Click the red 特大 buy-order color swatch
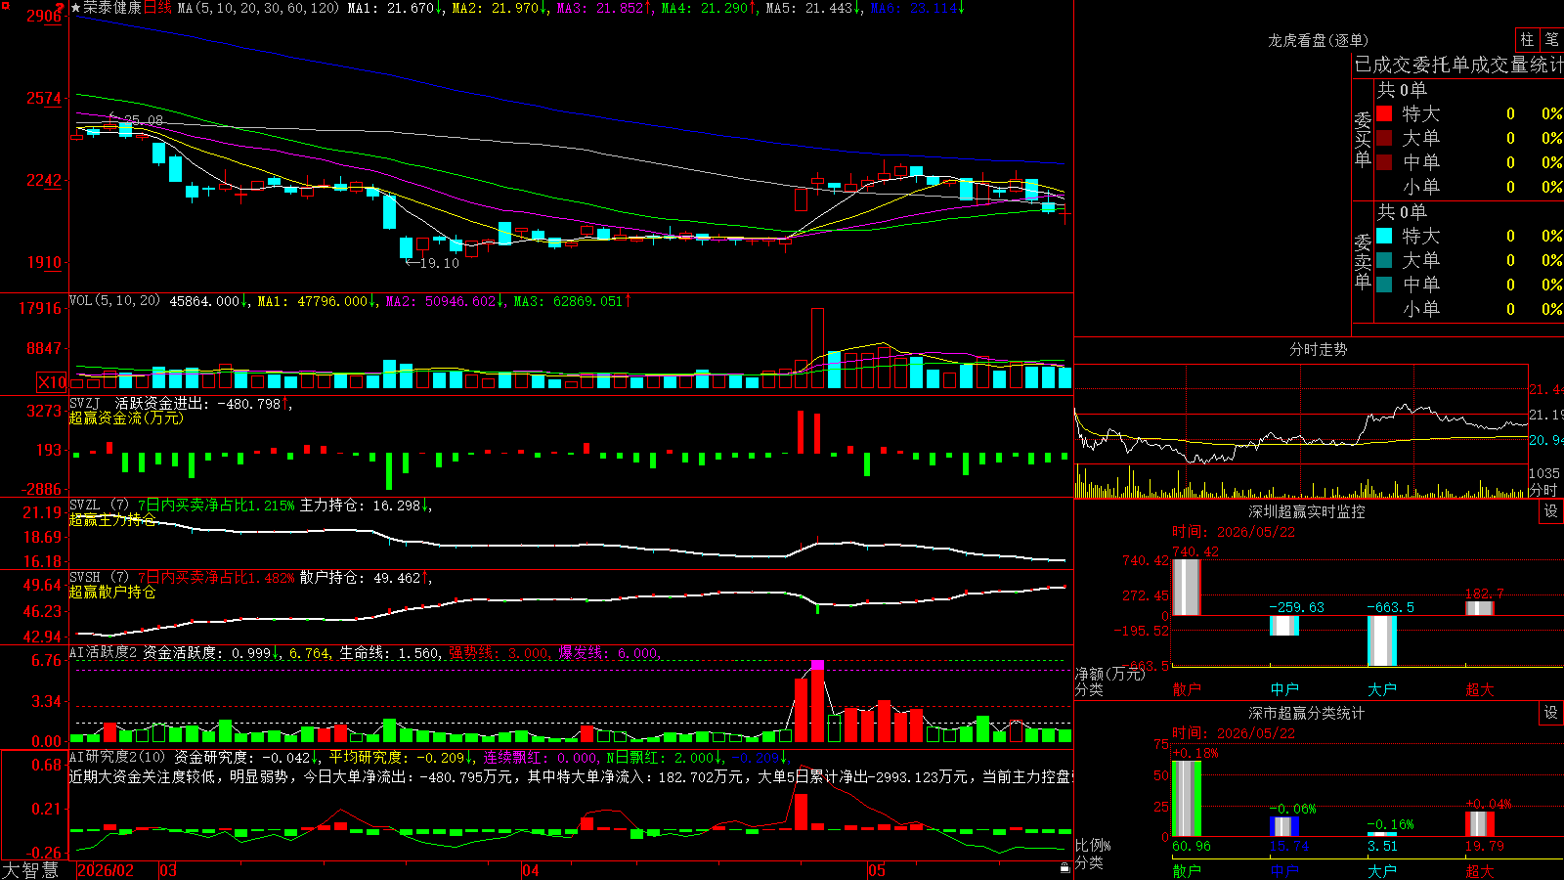 pyautogui.click(x=1384, y=113)
